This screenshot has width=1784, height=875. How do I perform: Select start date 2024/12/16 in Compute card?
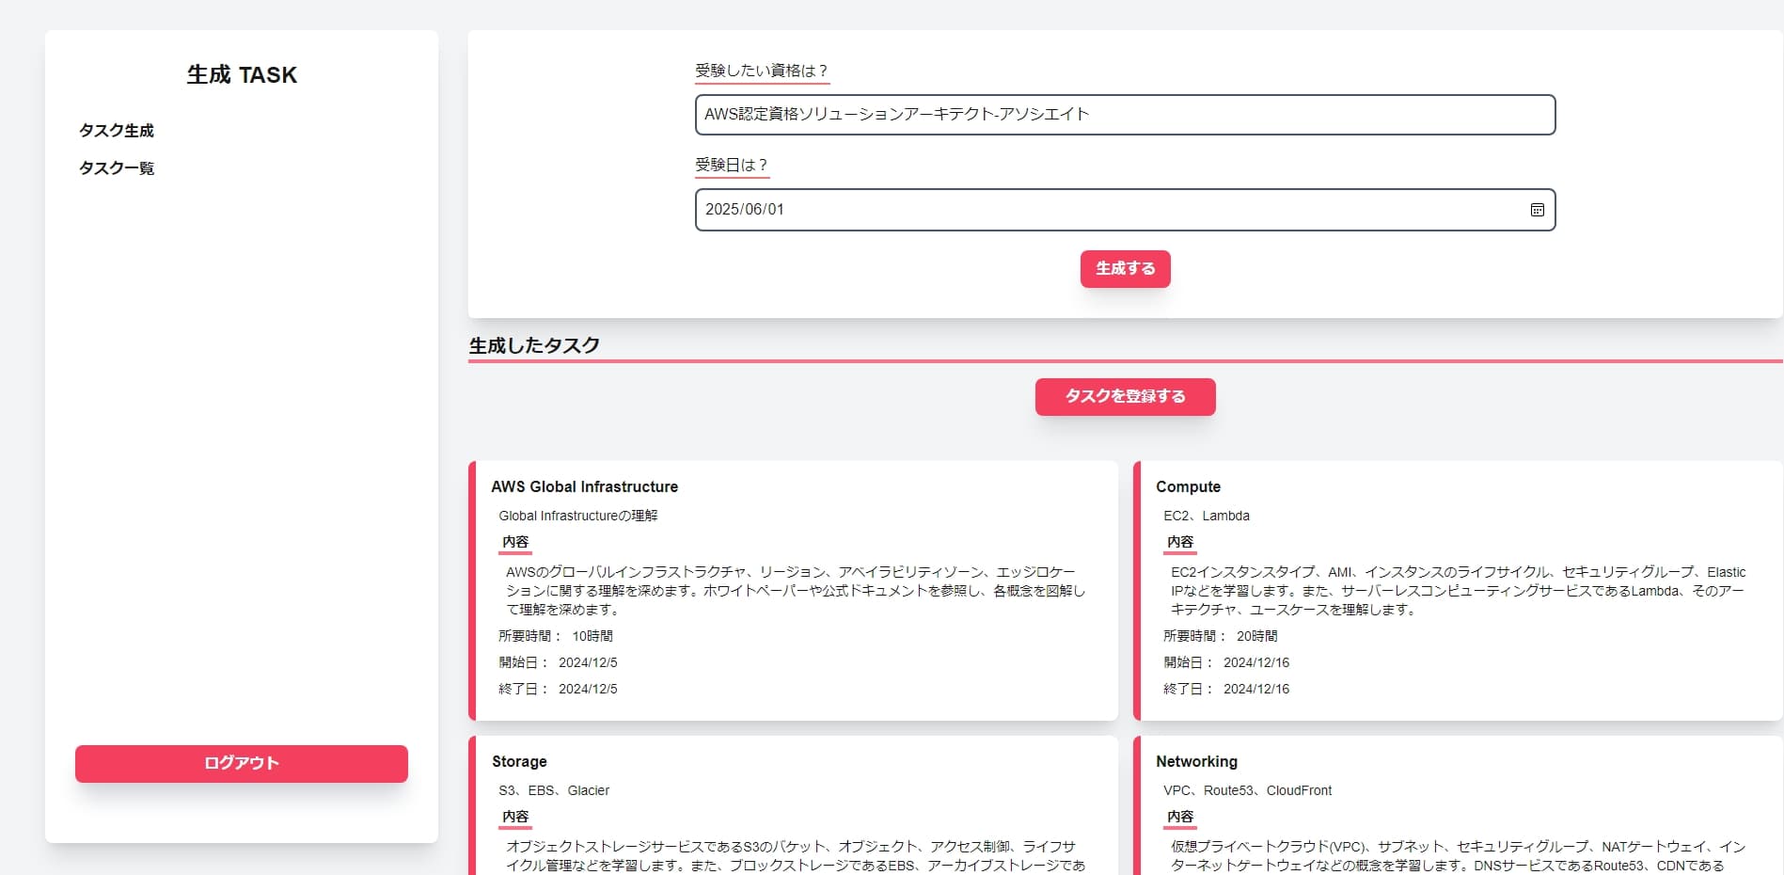click(1256, 662)
